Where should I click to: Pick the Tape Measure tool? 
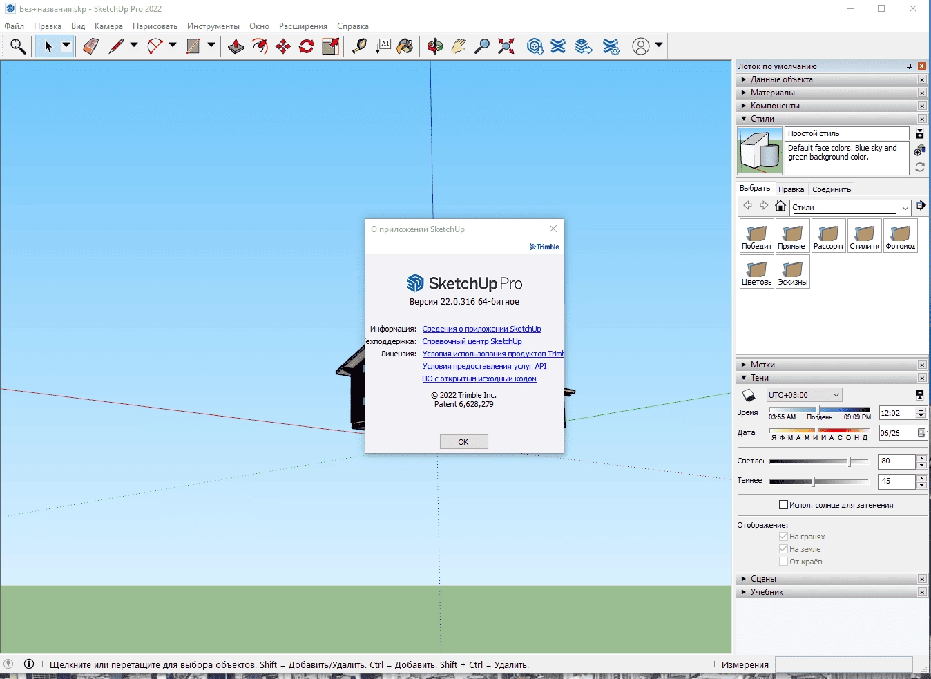(359, 46)
